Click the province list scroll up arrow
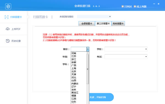 87,53
